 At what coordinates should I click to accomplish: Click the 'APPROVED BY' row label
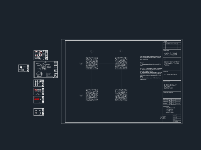165,100
